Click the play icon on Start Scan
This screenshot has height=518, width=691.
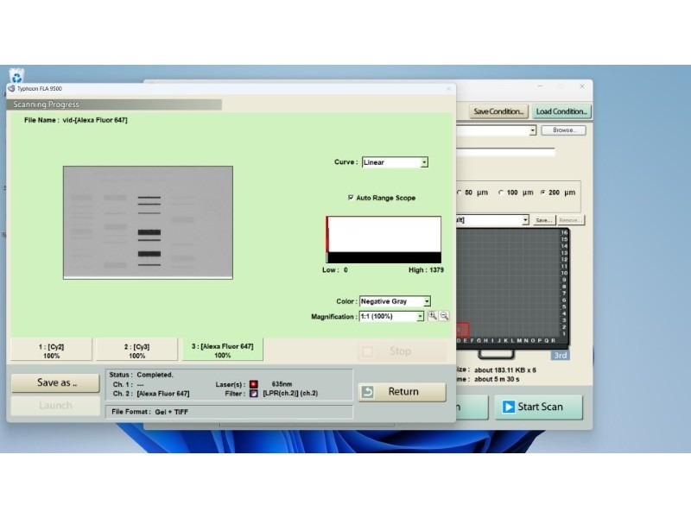pos(508,407)
